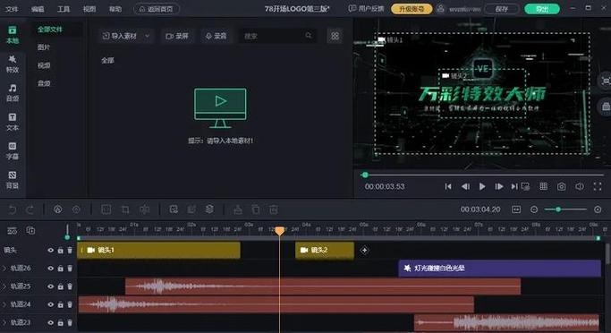611x333 pixels.
Task: Click the redo arrow in timeline toolbar
Action: click(30, 209)
